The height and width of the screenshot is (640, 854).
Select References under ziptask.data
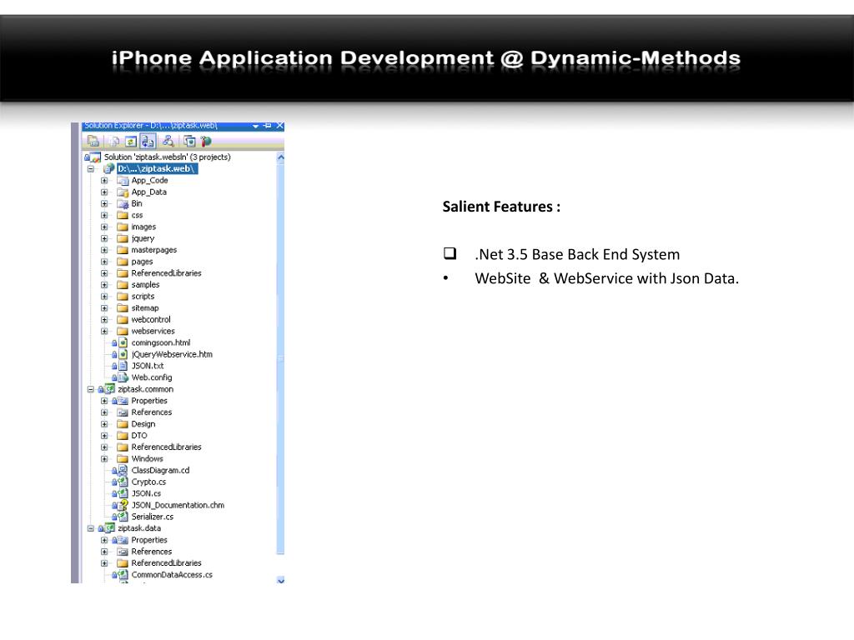(152, 552)
